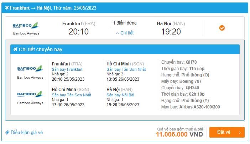
Task: Click the arrow on the Đặt vé button
Action: click(x=240, y=132)
